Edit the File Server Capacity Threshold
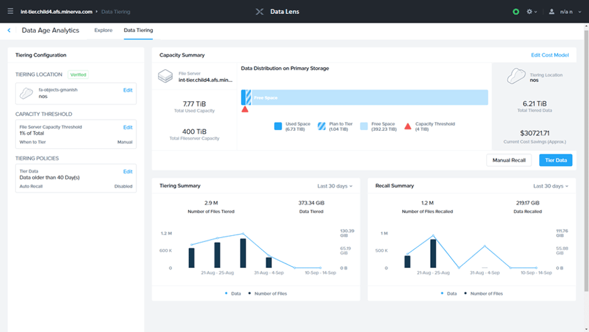Viewport: 589px width, 332px height. pyautogui.click(x=128, y=127)
